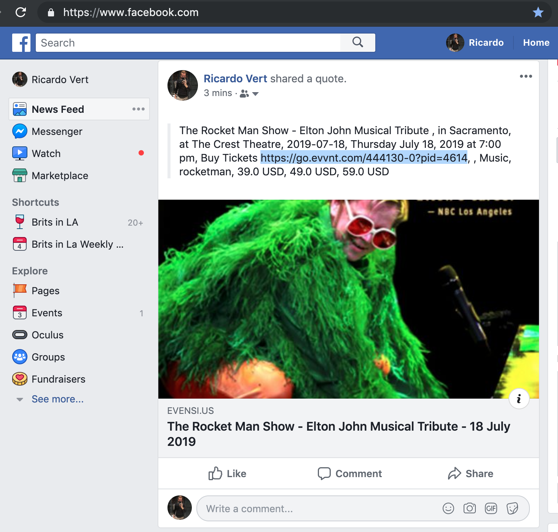Viewport: 558px width, 532px height.
Task: Reload the page with the refresh icon
Action: (x=21, y=12)
